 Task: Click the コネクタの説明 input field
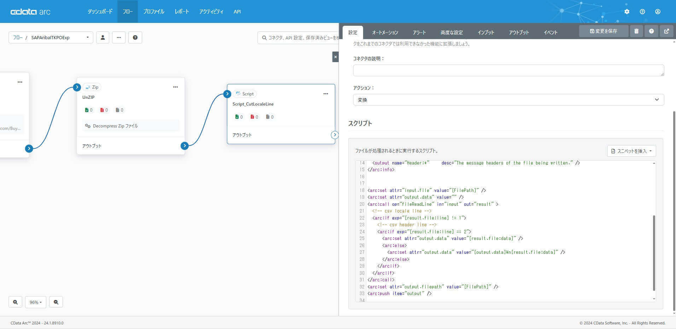tap(508, 70)
